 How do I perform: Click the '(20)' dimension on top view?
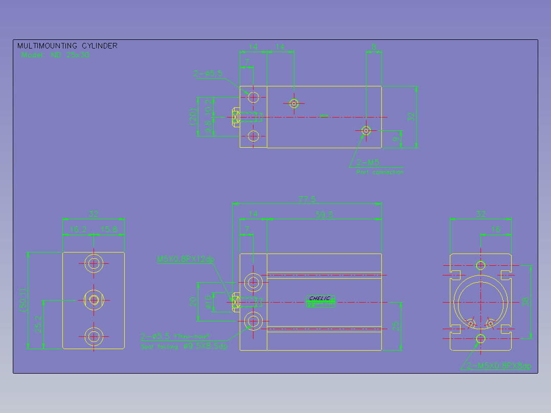(x=193, y=117)
